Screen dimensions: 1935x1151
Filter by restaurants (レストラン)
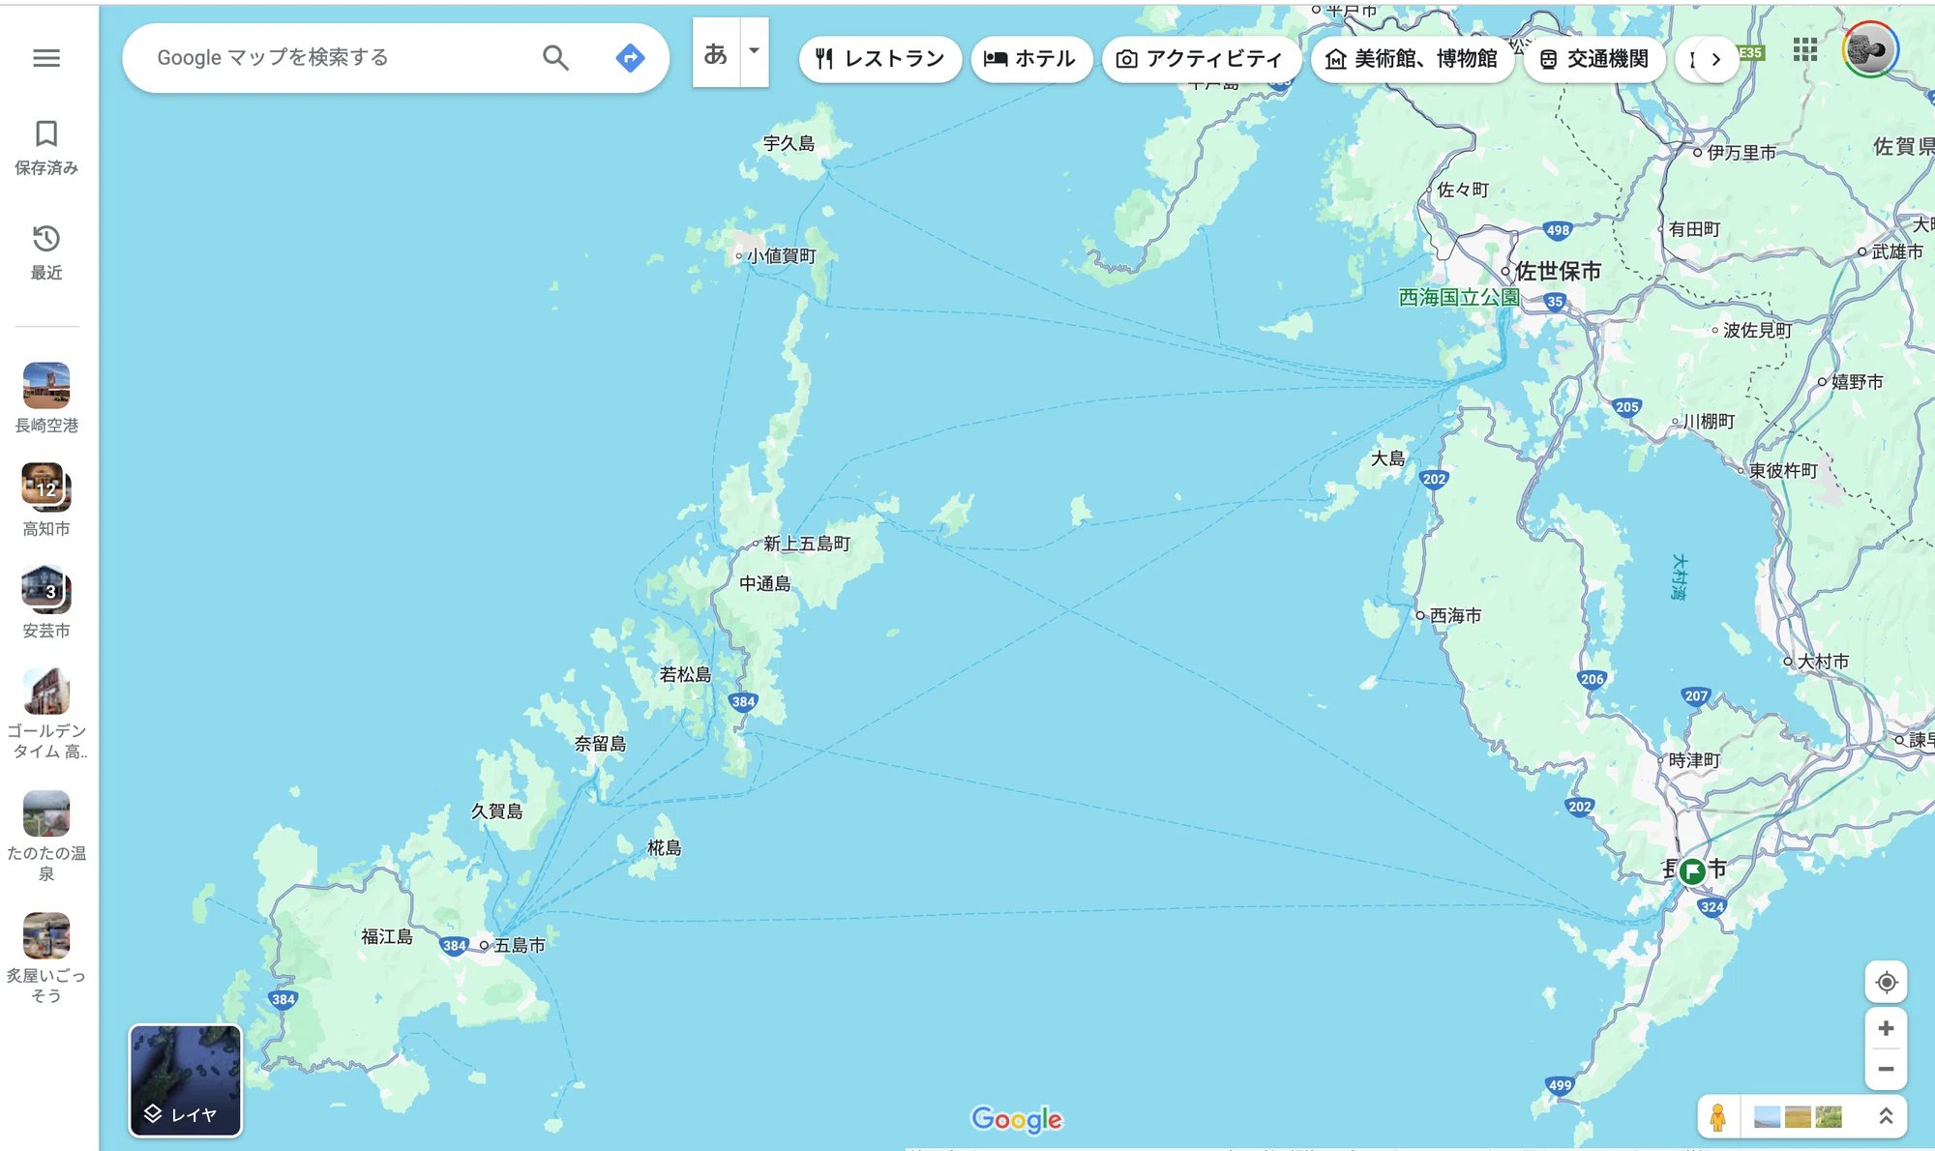[879, 59]
